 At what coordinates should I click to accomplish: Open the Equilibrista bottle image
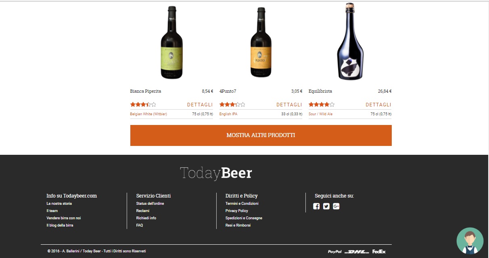350,42
